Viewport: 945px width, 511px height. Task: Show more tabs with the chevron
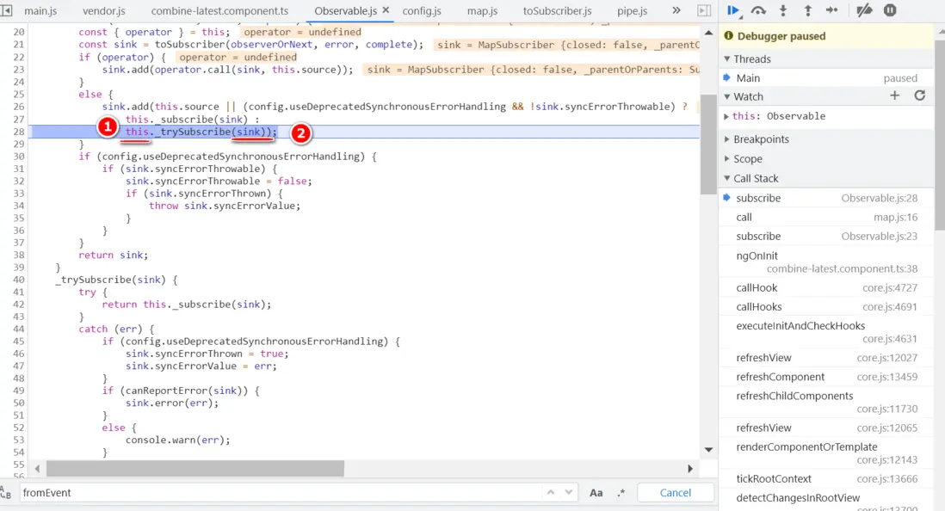coord(676,10)
